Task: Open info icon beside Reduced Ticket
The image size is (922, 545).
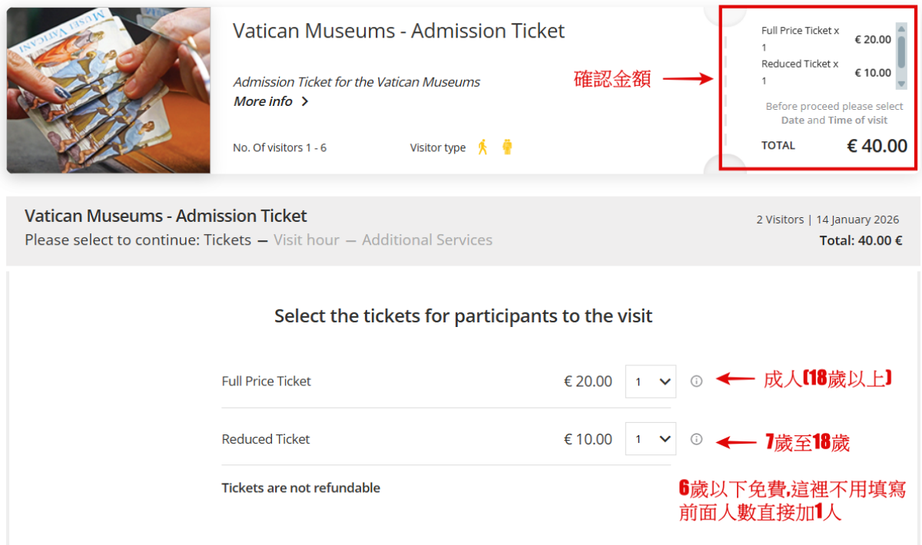Action: 696,439
